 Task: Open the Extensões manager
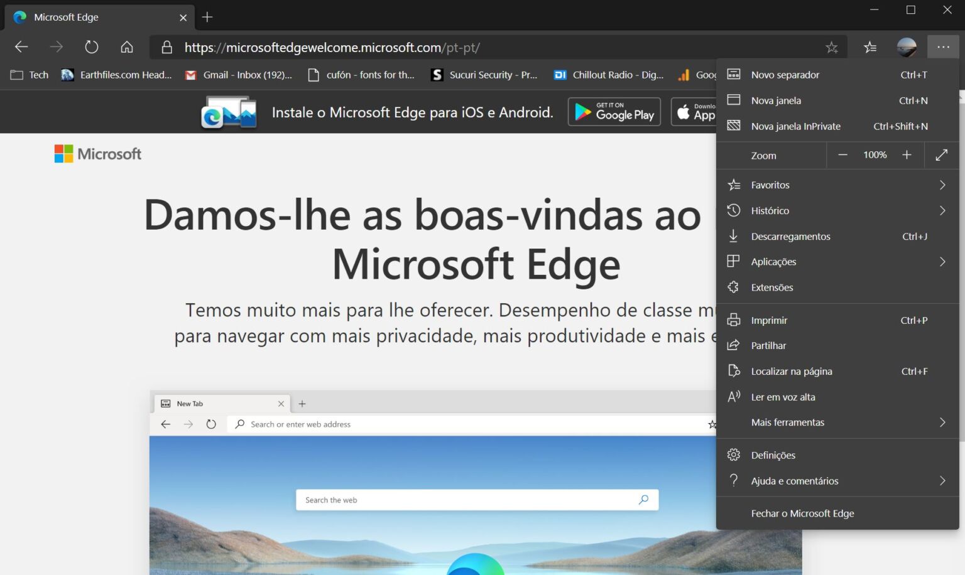(x=772, y=287)
